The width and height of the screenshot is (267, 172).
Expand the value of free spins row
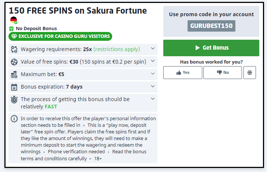click(153, 61)
